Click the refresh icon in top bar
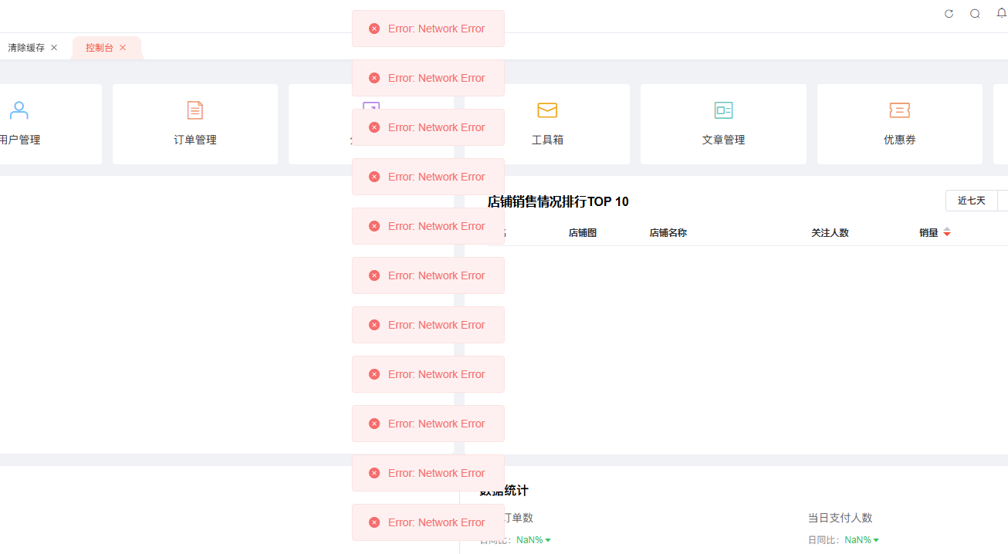The height and width of the screenshot is (554, 1008). [949, 14]
